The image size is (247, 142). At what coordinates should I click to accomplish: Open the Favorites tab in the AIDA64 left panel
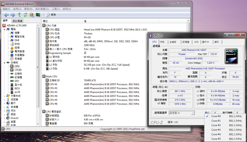point(17,21)
